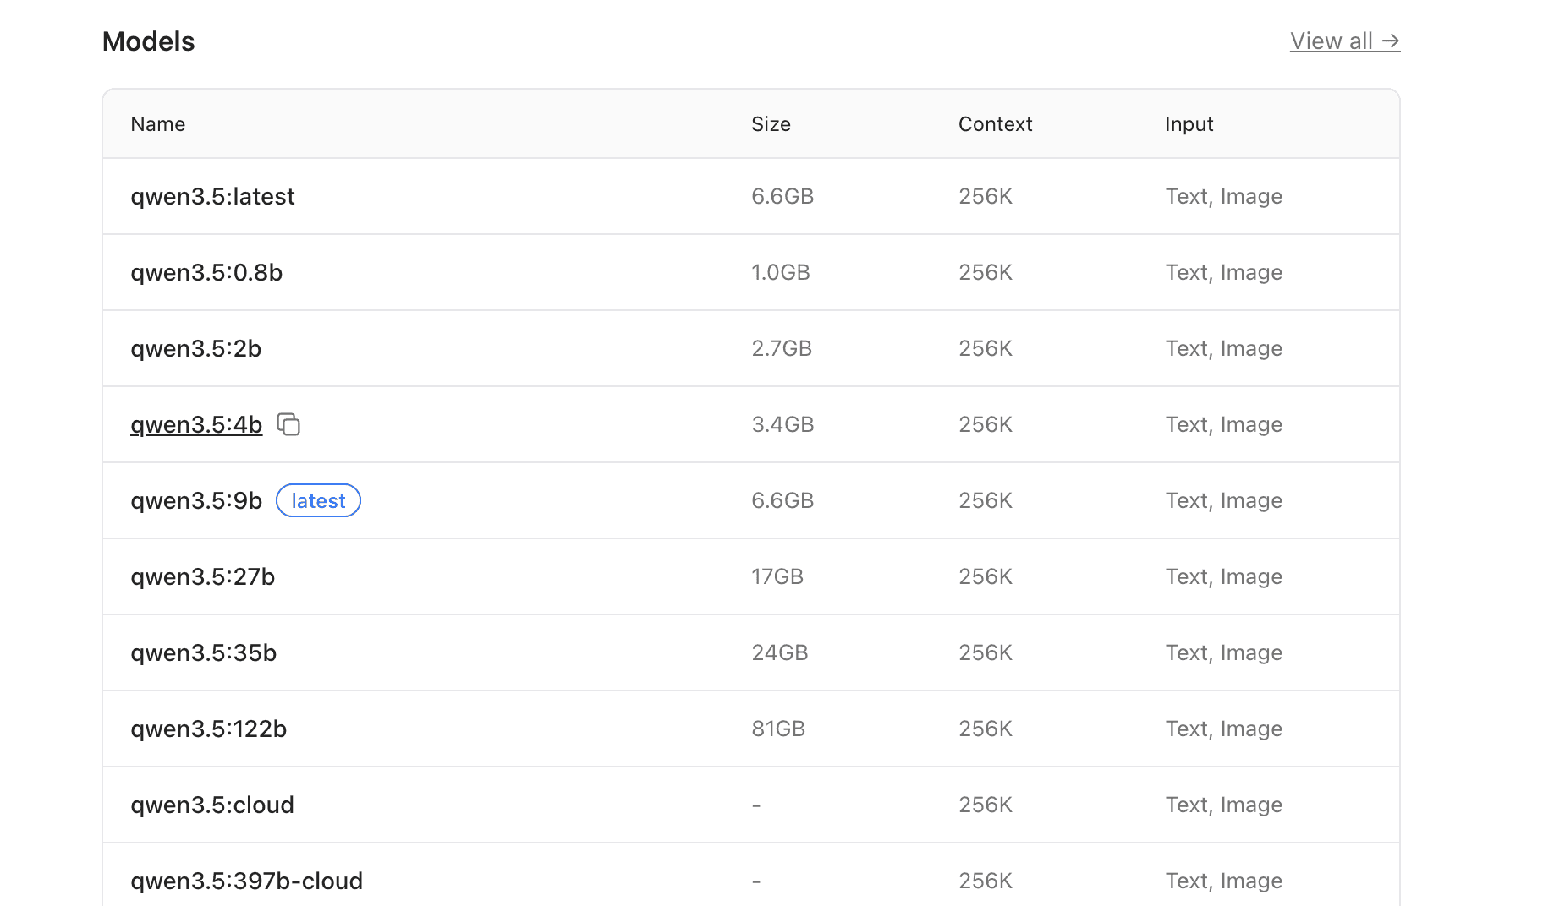
Task: Select the 17GB size value
Action: 777,576
